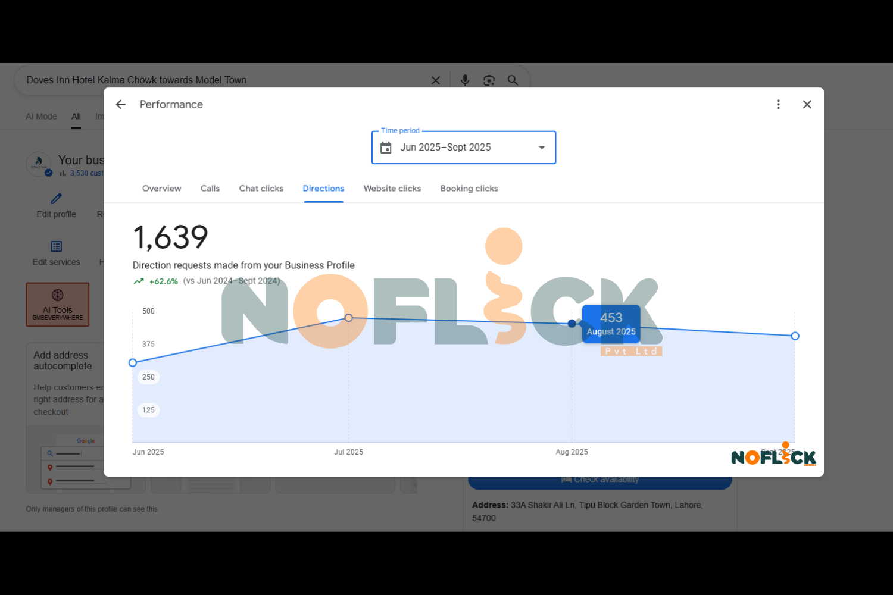Click the 125 y-axis label
Viewport: 893px width, 595px height.
click(148, 410)
